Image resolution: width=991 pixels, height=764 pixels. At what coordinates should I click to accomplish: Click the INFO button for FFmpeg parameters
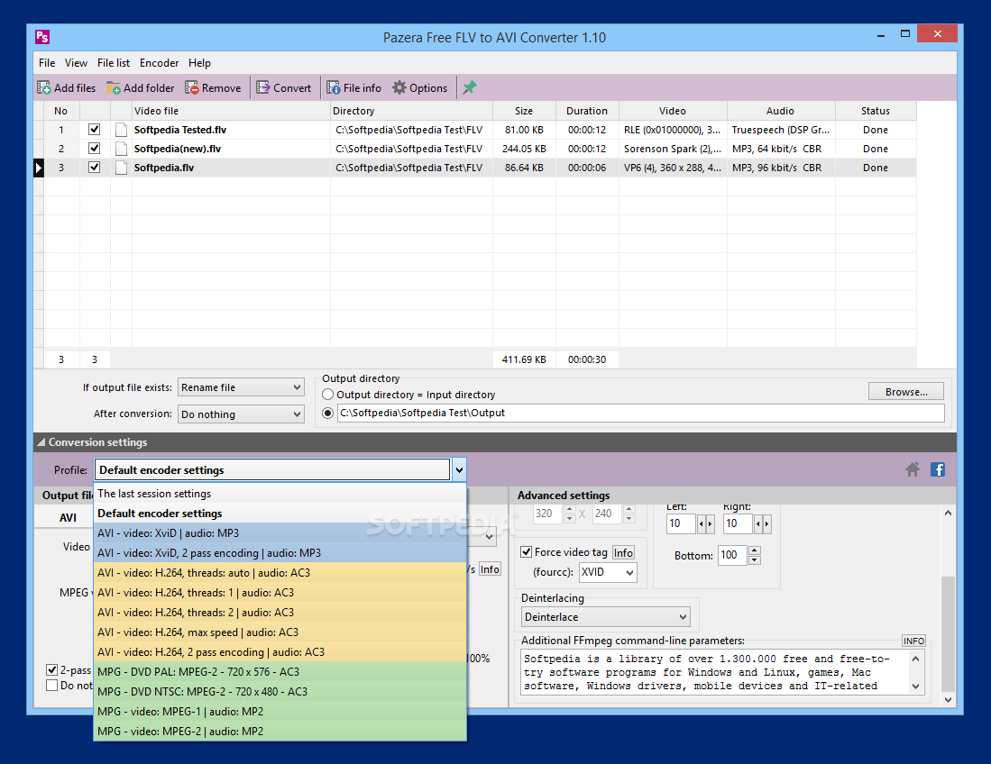[x=913, y=641]
